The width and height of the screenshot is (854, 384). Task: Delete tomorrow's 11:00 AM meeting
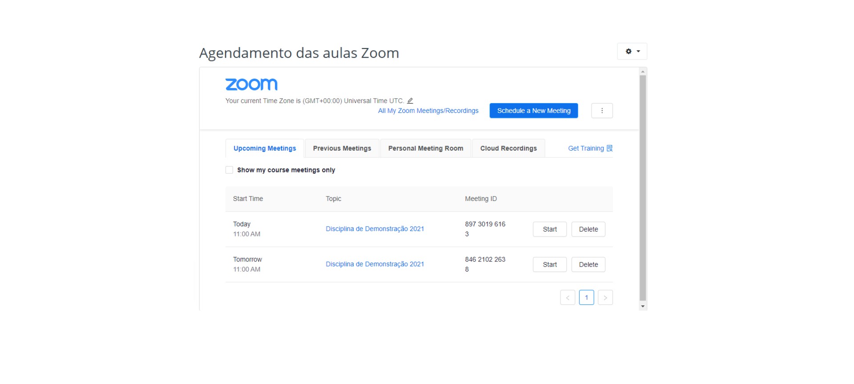coord(588,264)
